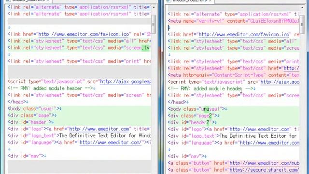
Task: Click the left pane vertical scrollbar thumb
Action: pos(154,24)
